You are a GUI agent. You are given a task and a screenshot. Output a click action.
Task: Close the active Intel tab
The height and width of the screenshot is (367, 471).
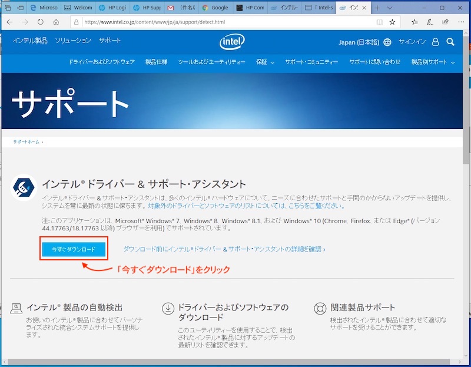pyautogui.click(x=364, y=8)
